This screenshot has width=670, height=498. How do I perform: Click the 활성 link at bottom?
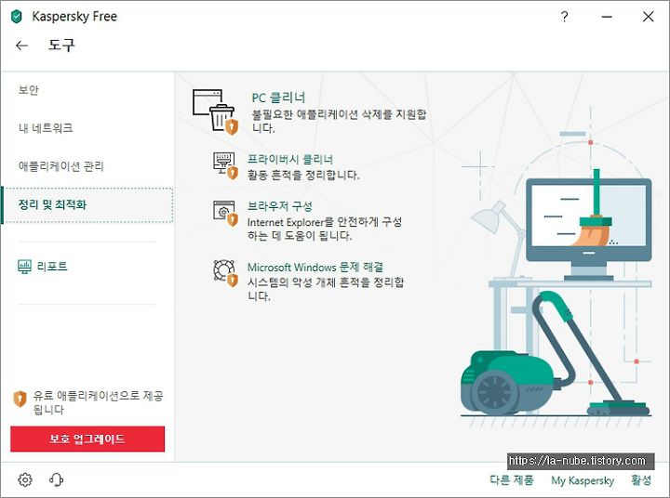click(641, 480)
